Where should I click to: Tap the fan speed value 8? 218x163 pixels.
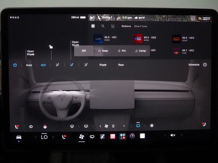click(113, 126)
